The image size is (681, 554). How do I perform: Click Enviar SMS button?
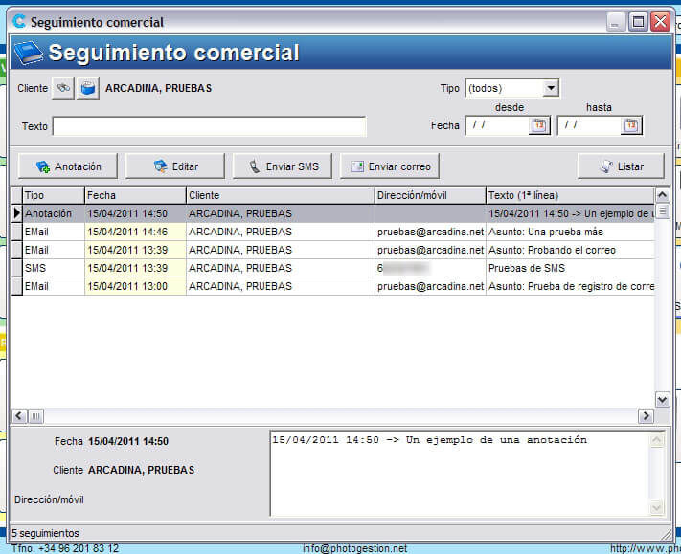(x=283, y=166)
